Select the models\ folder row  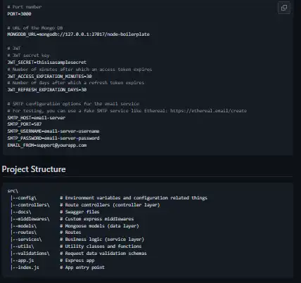coord(75,226)
